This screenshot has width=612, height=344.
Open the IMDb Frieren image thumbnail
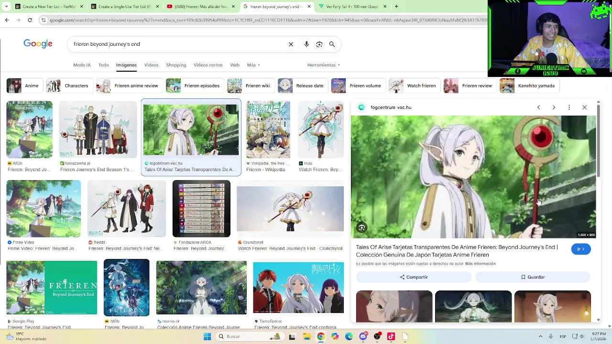point(29,129)
